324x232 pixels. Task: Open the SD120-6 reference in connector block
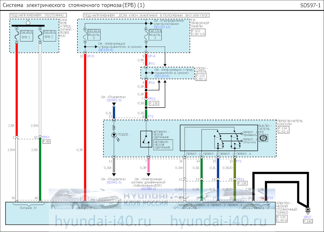pyautogui.click(x=162, y=76)
